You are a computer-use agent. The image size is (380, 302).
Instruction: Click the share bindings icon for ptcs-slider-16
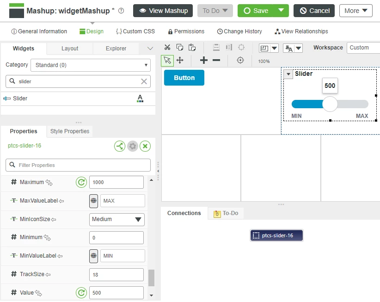click(x=120, y=146)
